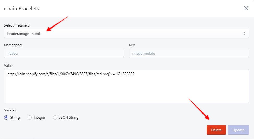Click the header.image_mobile selected option text
Image resolution: width=254 pixels, height=139 pixels.
pyautogui.click(x=24, y=34)
